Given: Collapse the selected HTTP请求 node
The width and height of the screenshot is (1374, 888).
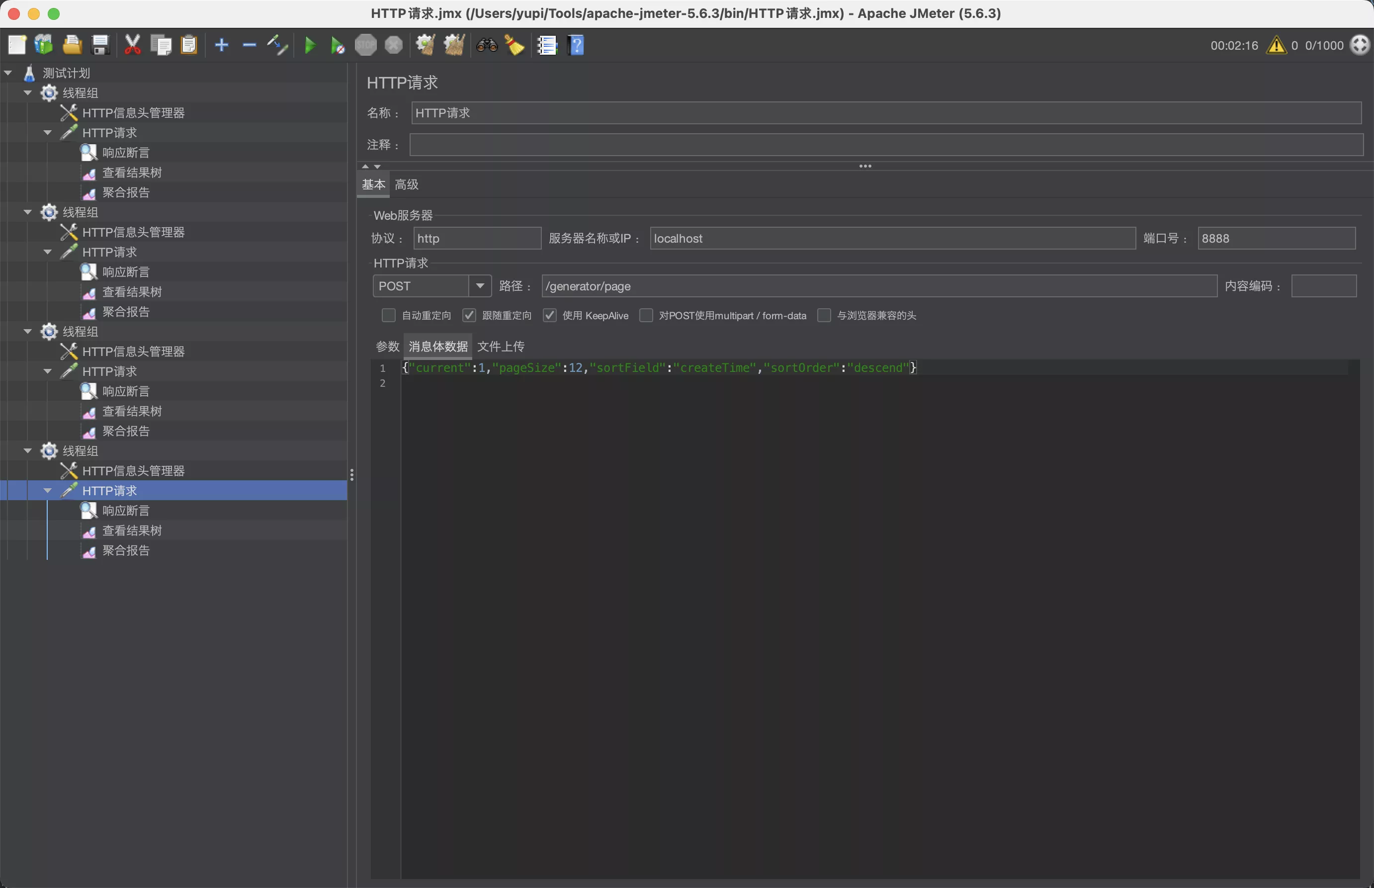Looking at the screenshot, I should coord(48,491).
